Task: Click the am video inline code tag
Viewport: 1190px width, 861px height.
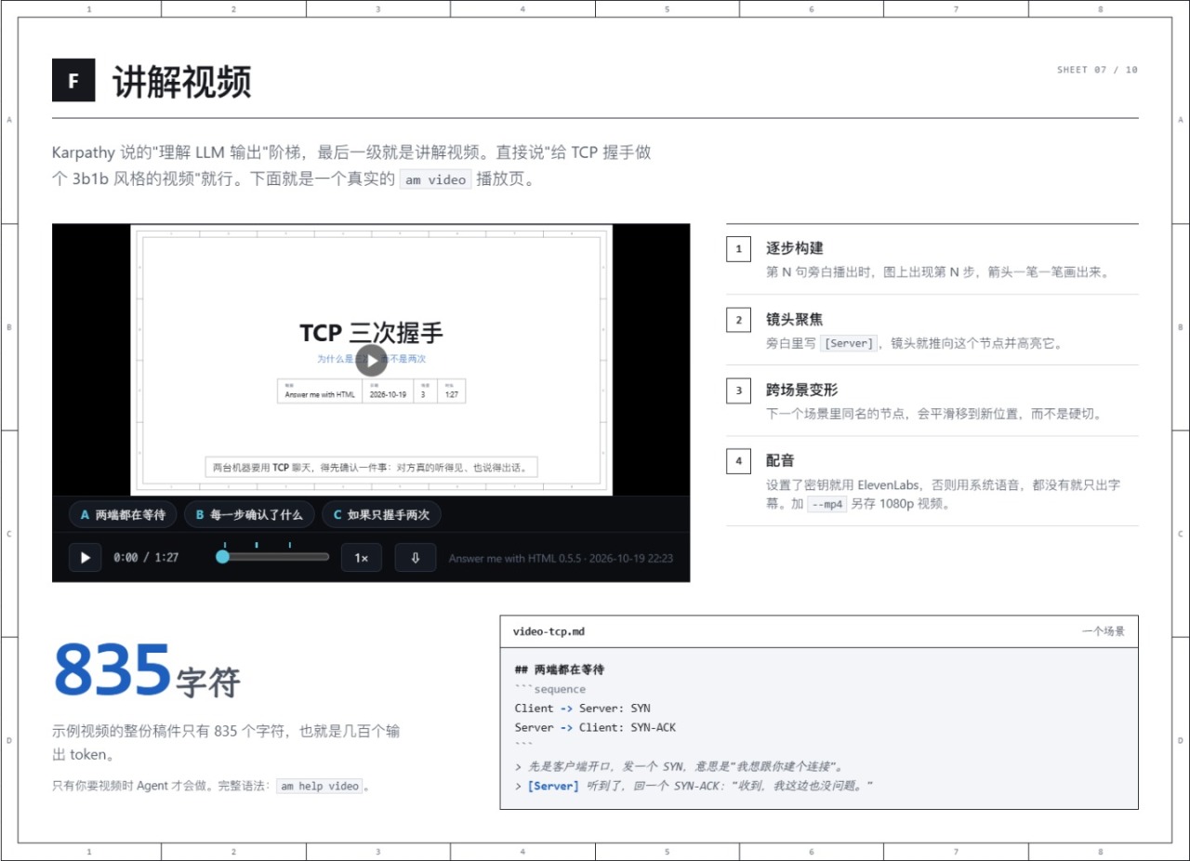Action: [435, 180]
